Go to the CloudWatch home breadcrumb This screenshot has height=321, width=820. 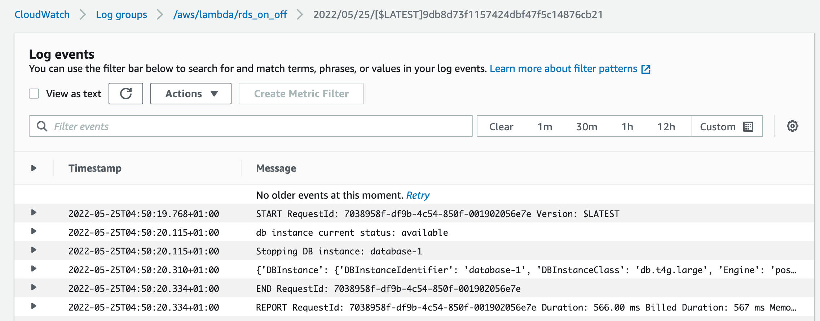pyautogui.click(x=42, y=14)
